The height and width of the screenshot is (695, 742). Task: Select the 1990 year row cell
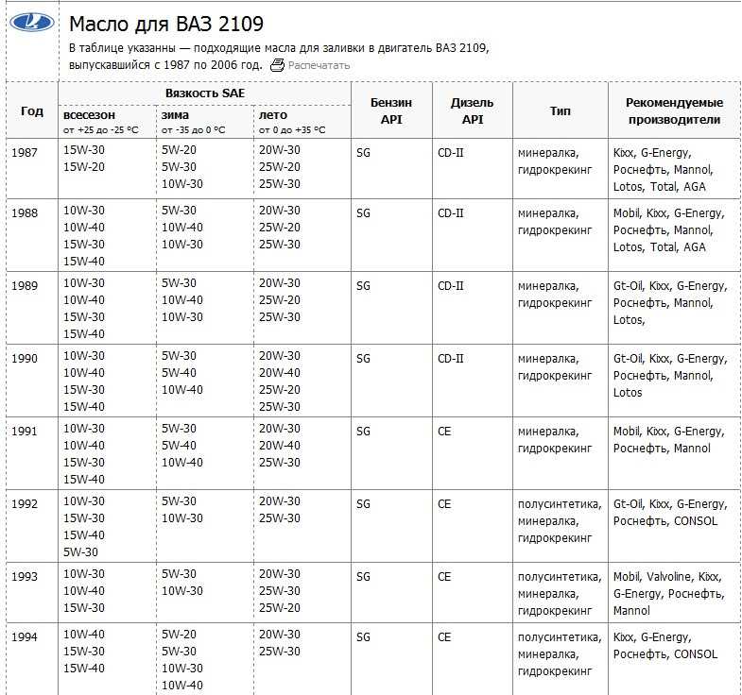click(25, 359)
